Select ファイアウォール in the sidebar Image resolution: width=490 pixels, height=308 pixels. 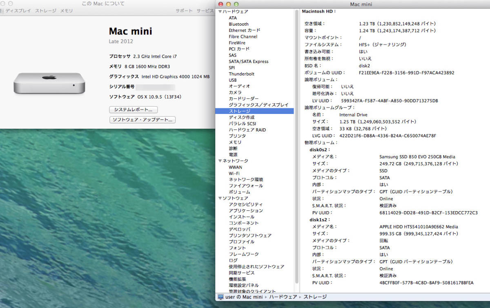246,186
